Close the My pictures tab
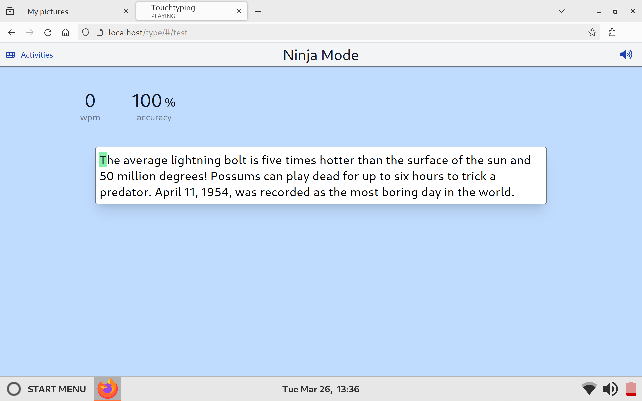Image resolution: width=642 pixels, height=401 pixels. click(x=126, y=11)
